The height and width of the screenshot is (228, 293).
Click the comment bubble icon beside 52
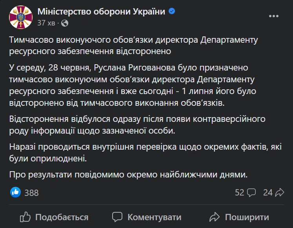[252, 192]
